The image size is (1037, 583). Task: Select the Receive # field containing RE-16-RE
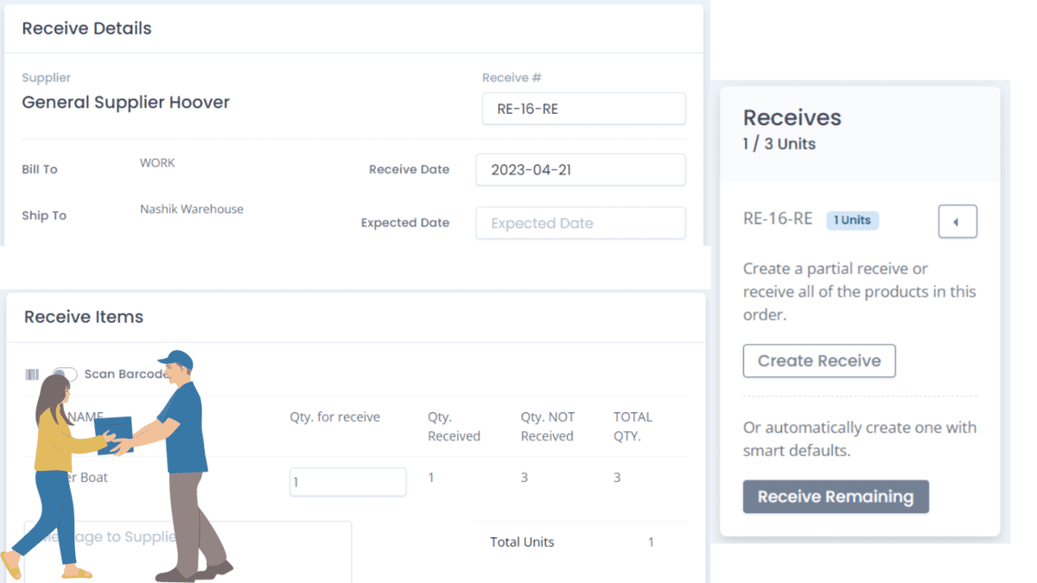click(x=583, y=109)
